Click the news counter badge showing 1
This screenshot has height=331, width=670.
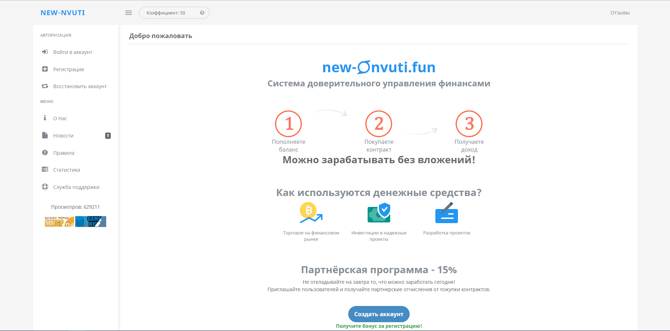[x=108, y=135]
